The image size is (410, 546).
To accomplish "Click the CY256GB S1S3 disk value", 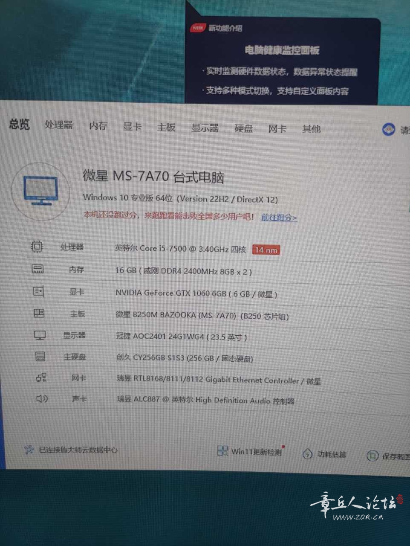I will 185,358.
